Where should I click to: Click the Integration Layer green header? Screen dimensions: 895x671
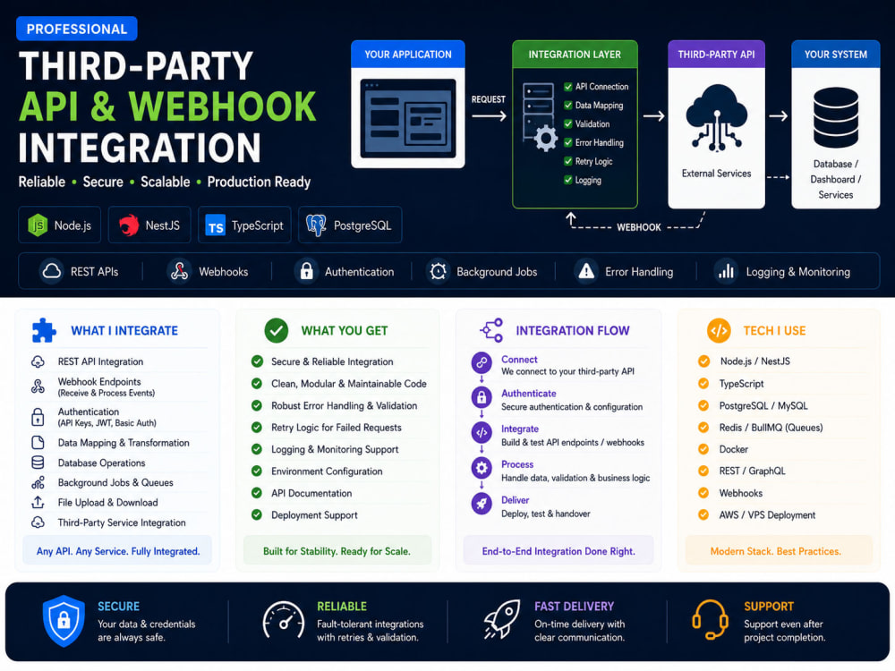click(575, 55)
